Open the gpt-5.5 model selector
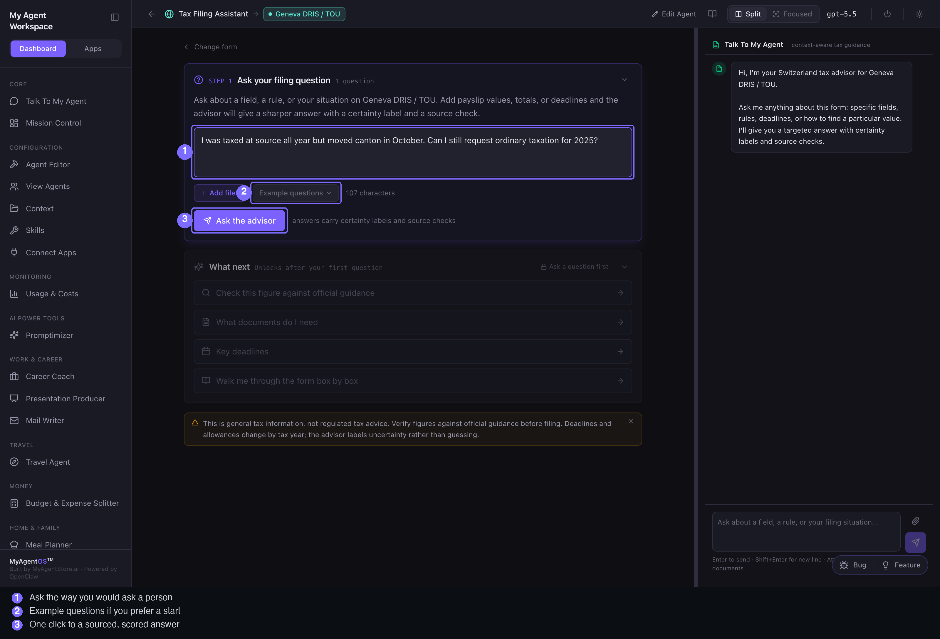Image resolution: width=940 pixels, height=639 pixels. pos(841,14)
